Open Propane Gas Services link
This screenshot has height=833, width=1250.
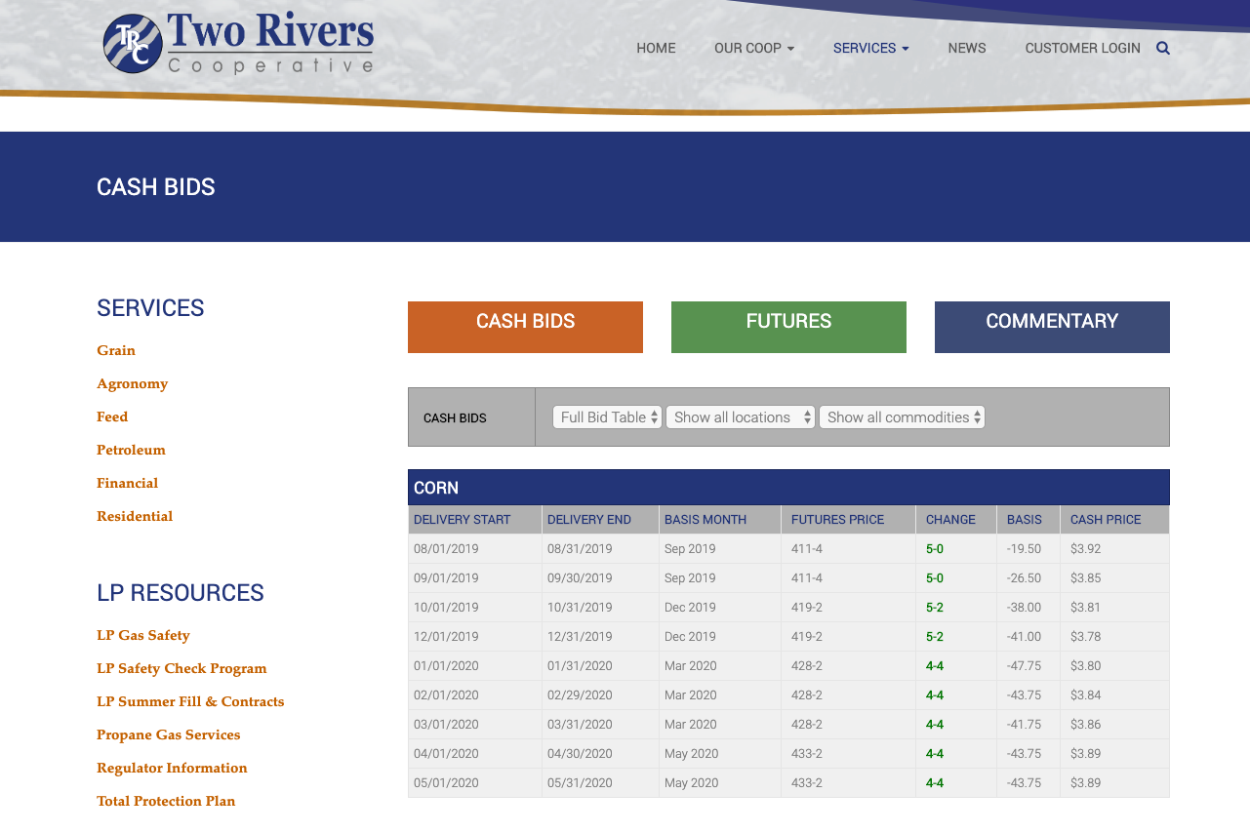168,734
